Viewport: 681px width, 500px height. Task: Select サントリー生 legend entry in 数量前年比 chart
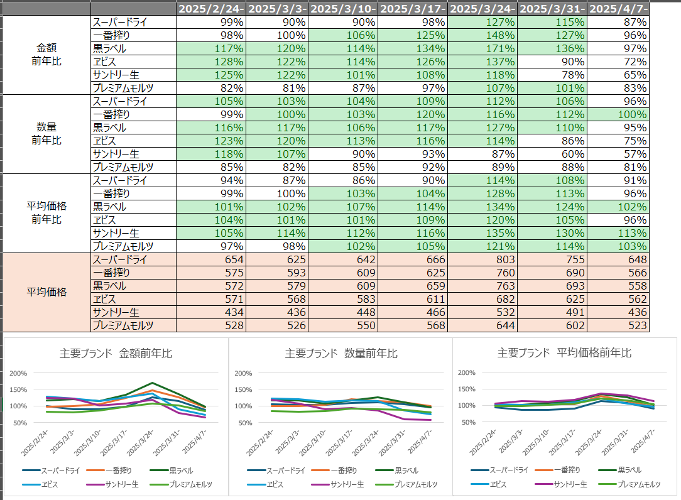point(347,484)
